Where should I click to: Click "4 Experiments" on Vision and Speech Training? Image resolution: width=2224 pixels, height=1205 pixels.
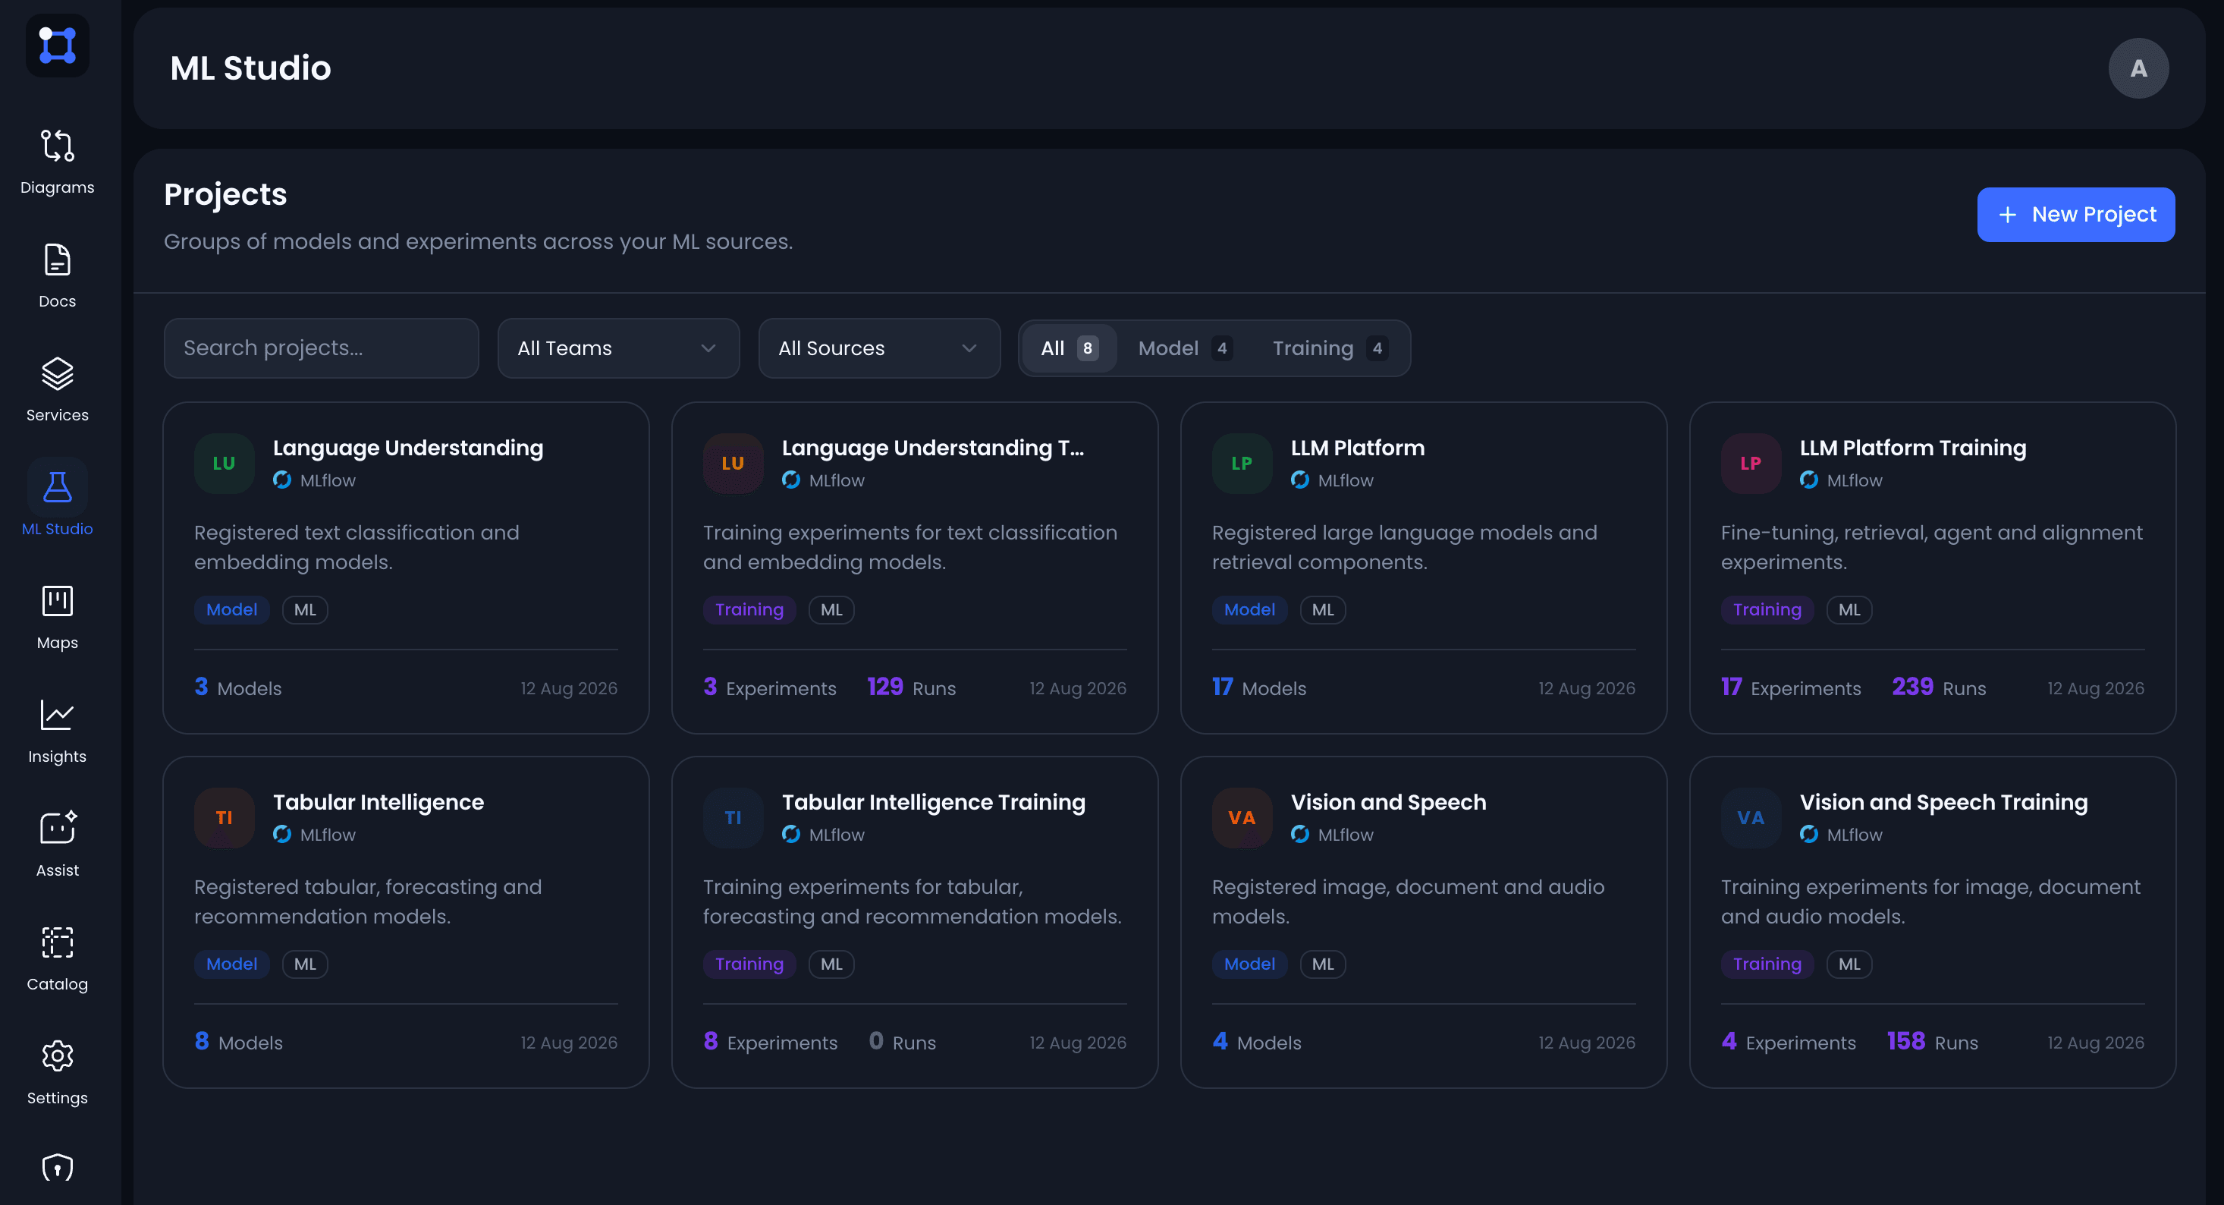(x=1788, y=1042)
